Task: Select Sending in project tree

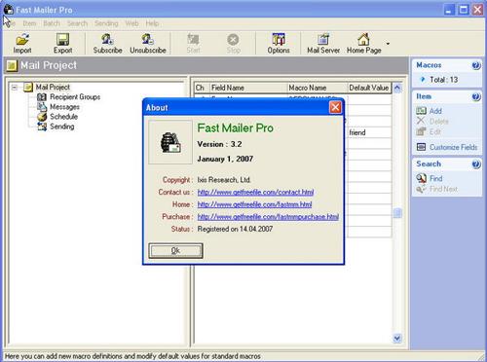Action: 62,127
